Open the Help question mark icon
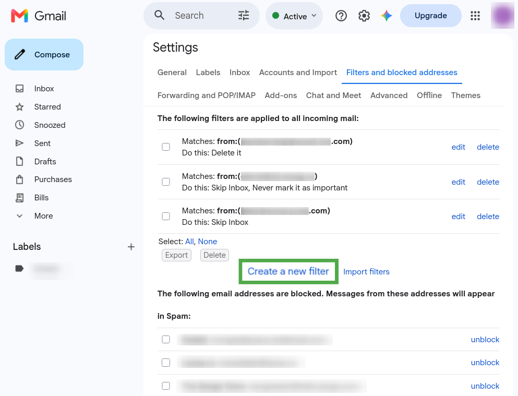518x396 pixels. [341, 16]
